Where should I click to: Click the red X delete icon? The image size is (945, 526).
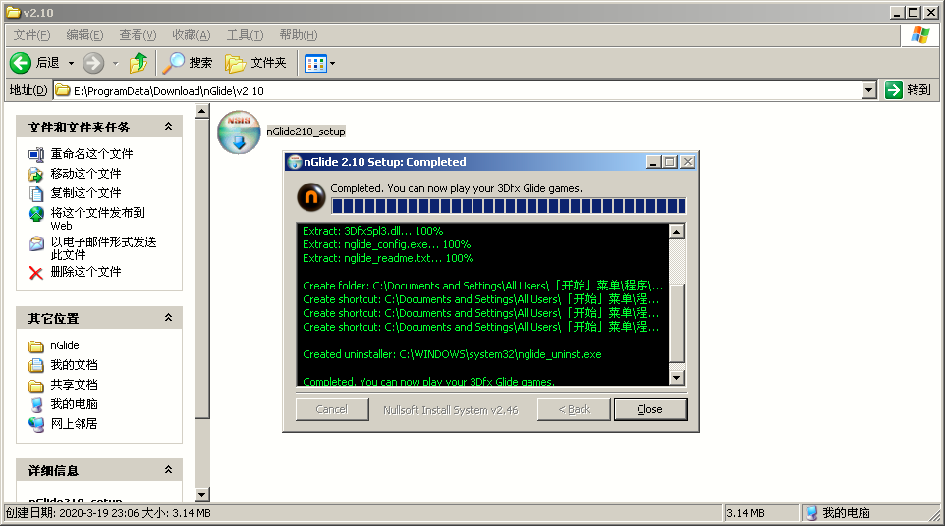(36, 273)
